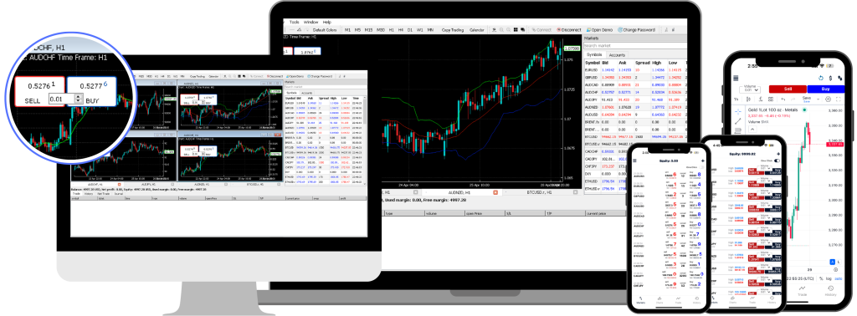The image size is (857, 316).
Task: Select crosshair drawing tool on phone chart
Action: pyautogui.click(x=738, y=111)
